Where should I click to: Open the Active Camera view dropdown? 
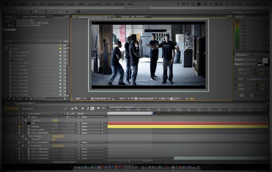(x=146, y=98)
